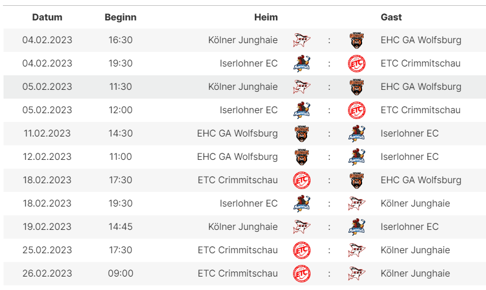Click EHC GA Wolfsburg guest logo in 05.02.2023 11:30 row
Image resolution: width=486 pixels, height=290 pixels.
point(357,87)
